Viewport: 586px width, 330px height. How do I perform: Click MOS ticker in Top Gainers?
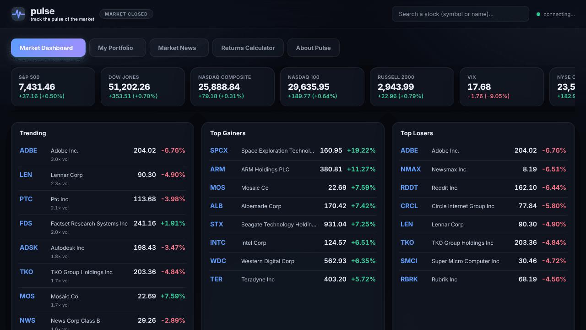point(217,187)
